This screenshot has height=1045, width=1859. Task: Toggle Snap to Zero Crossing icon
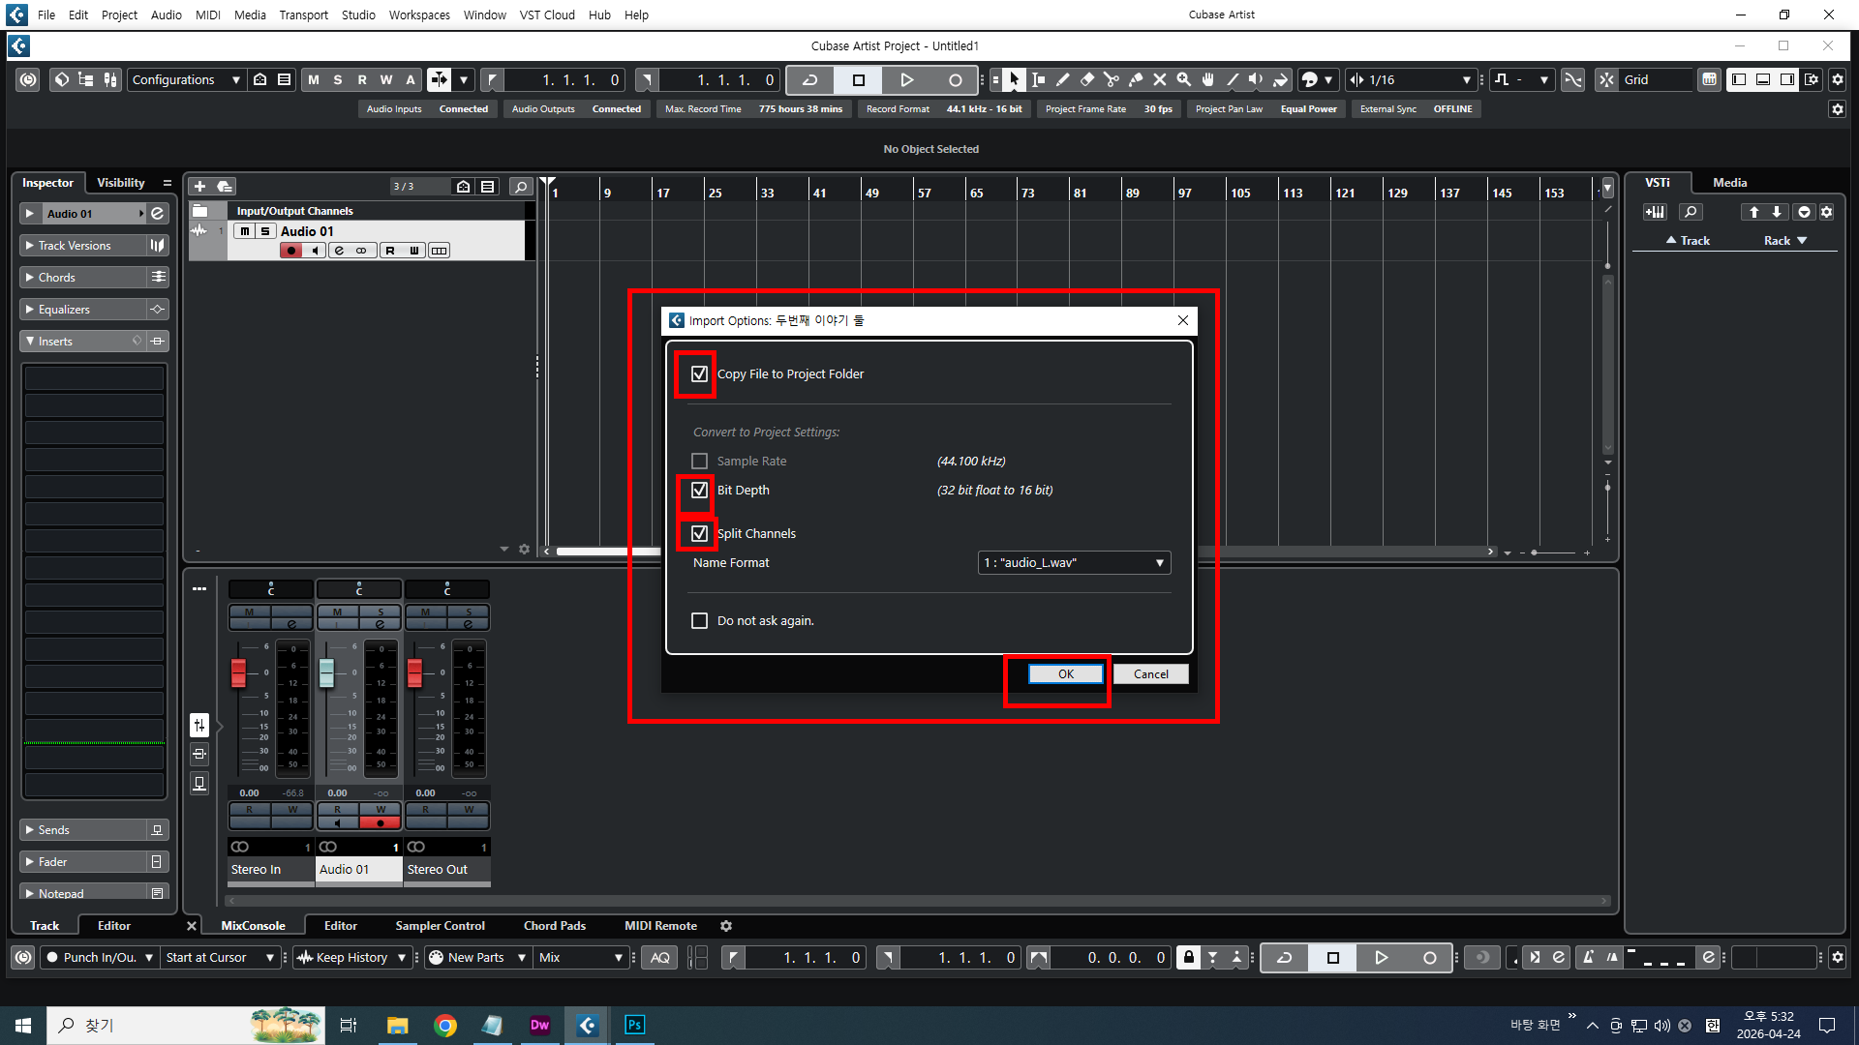tap(1573, 80)
